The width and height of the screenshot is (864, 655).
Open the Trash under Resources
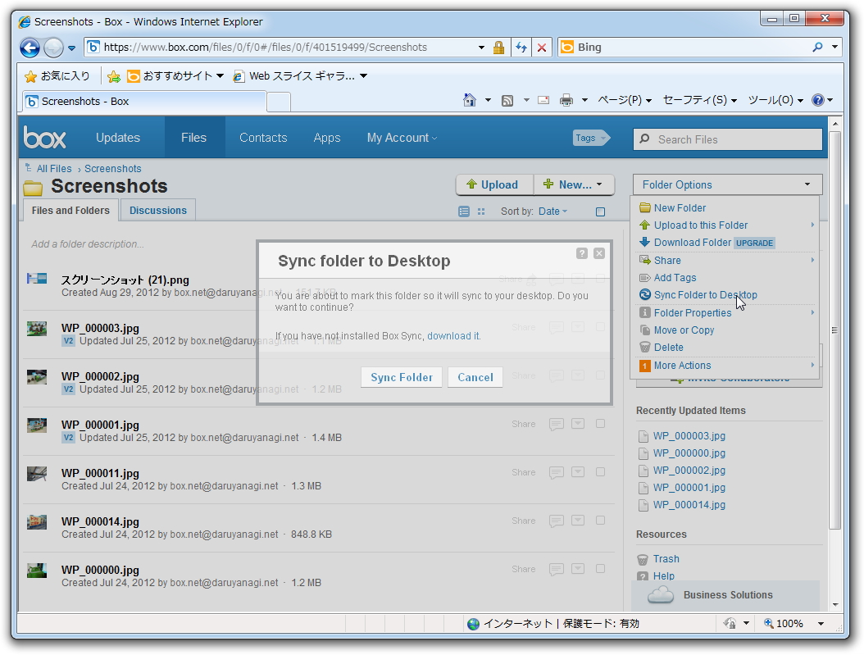coord(666,558)
